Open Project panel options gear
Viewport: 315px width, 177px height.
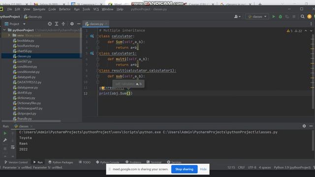72,24
